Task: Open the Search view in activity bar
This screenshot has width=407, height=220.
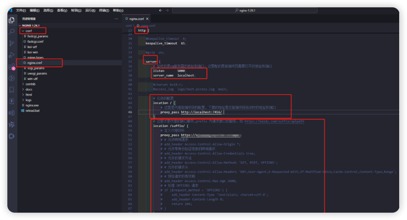Action: (11, 32)
